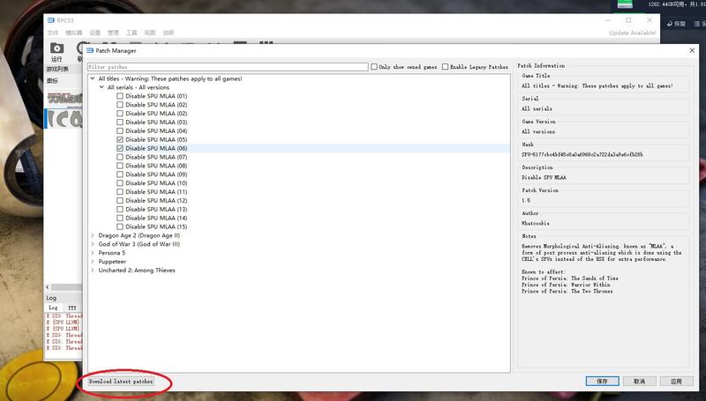Collapse the All titles tree node

(x=93, y=78)
